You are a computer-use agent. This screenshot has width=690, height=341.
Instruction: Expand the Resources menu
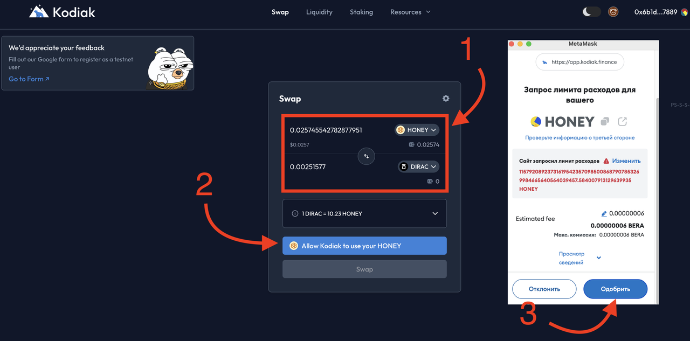point(410,12)
